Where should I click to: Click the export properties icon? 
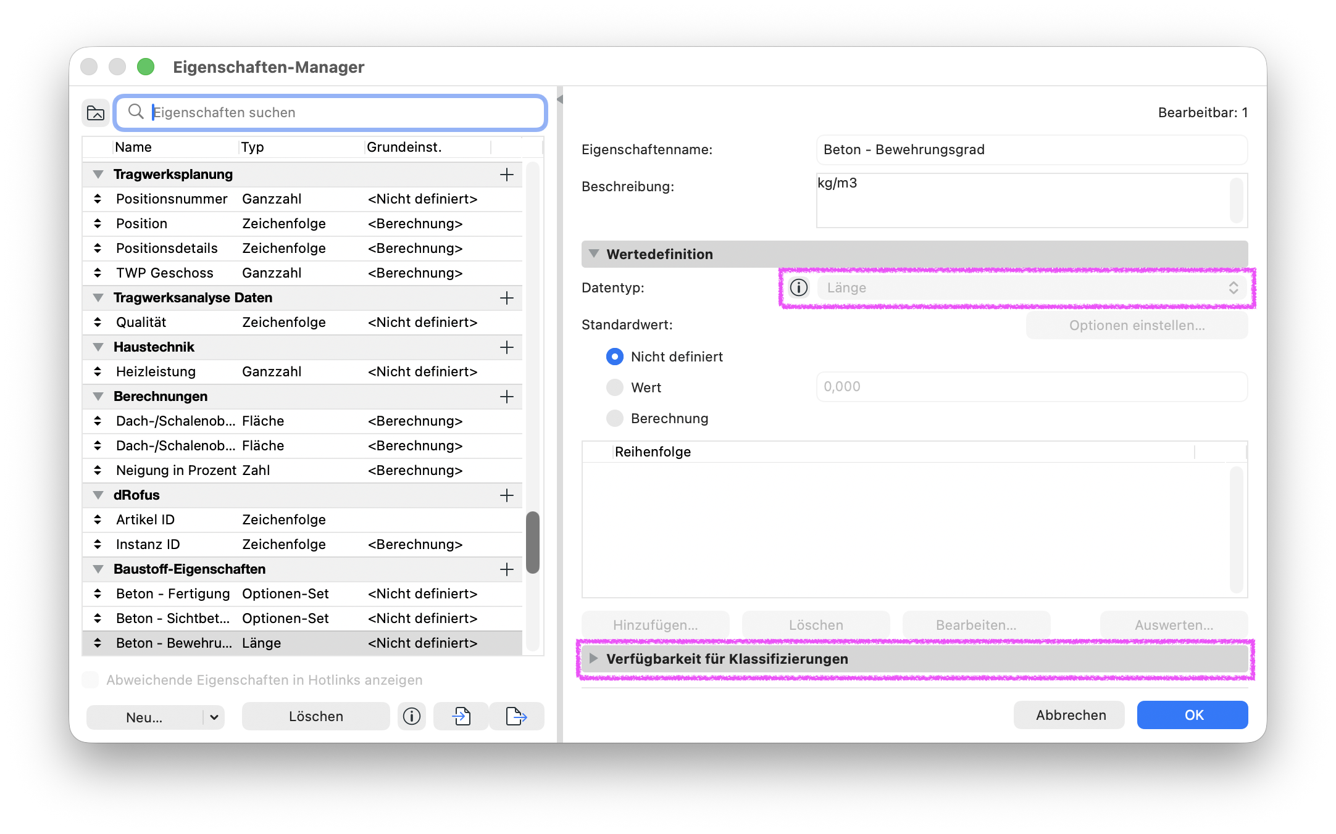point(517,716)
